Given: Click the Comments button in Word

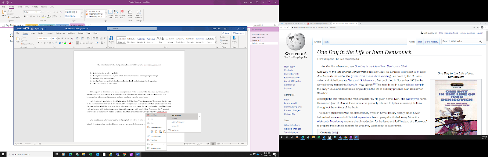Looking at the screenshot, I should [239, 33].
